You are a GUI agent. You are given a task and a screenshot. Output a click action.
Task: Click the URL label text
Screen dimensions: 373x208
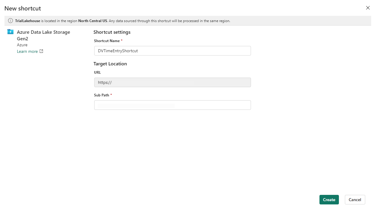pos(98,73)
